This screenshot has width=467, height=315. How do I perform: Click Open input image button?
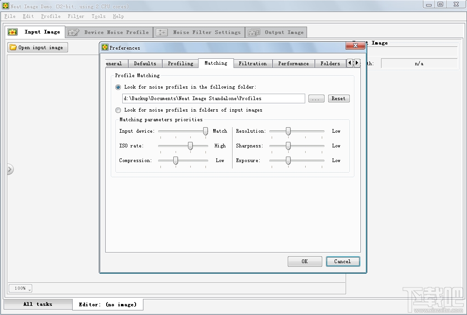38,47
